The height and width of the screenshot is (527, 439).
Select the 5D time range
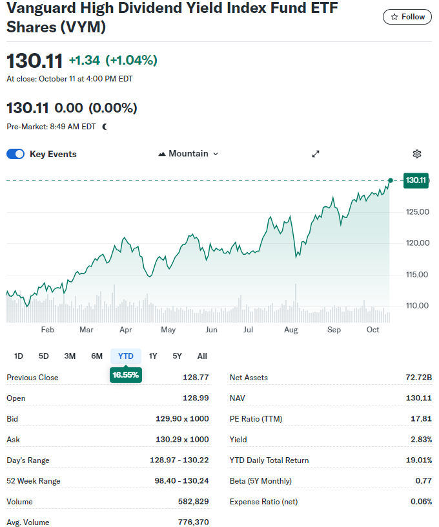click(x=44, y=356)
